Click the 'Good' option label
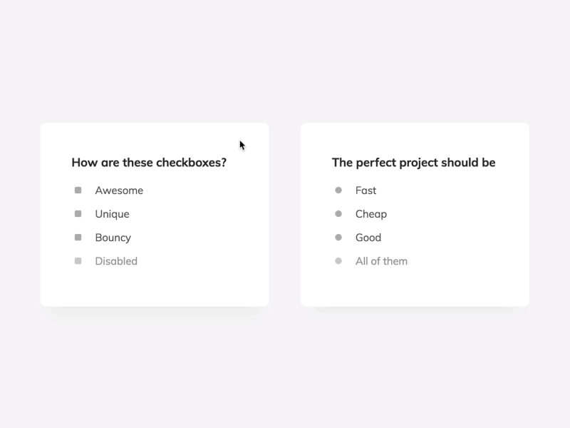Screen dimensions: 570x428 (x=368, y=237)
